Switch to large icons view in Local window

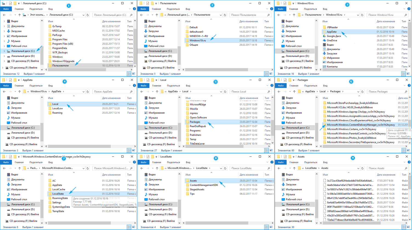coord(271,150)
